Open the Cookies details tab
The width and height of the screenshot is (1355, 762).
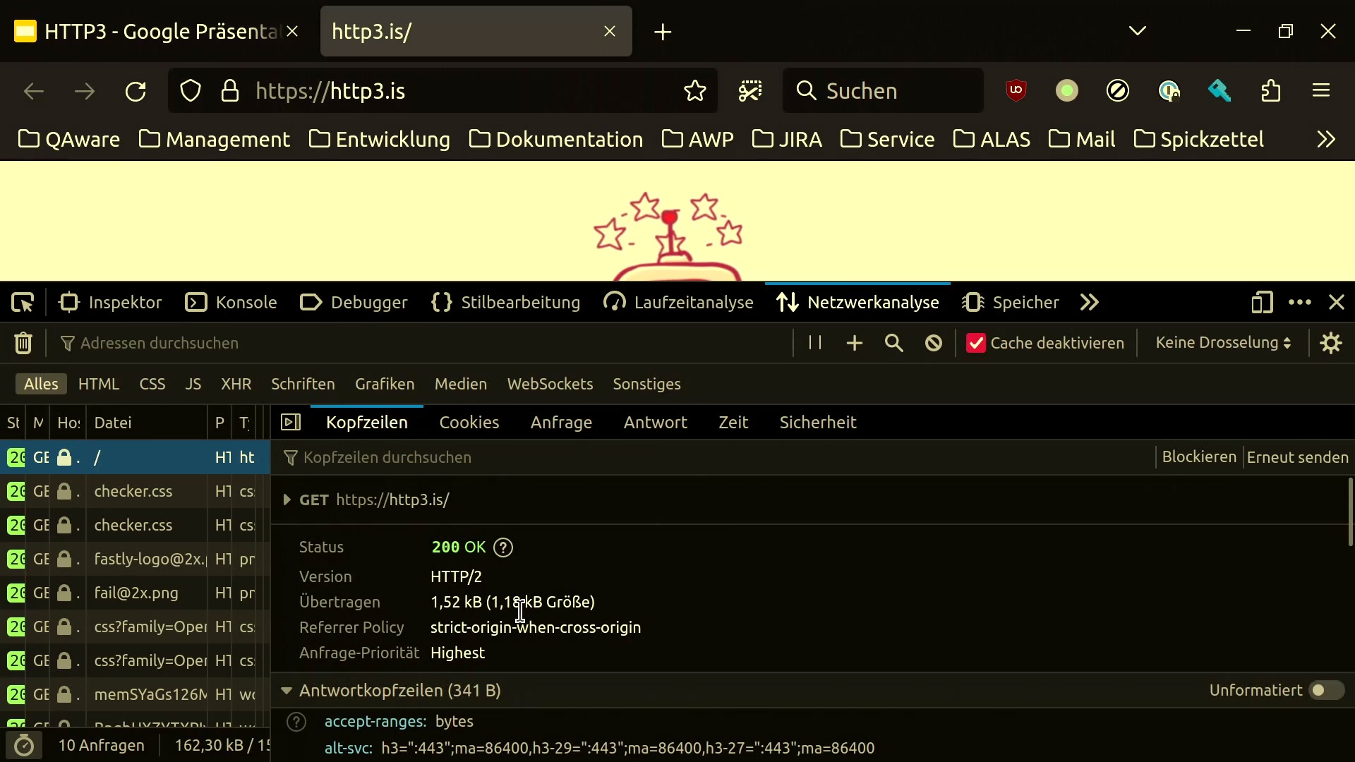coord(469,423)
